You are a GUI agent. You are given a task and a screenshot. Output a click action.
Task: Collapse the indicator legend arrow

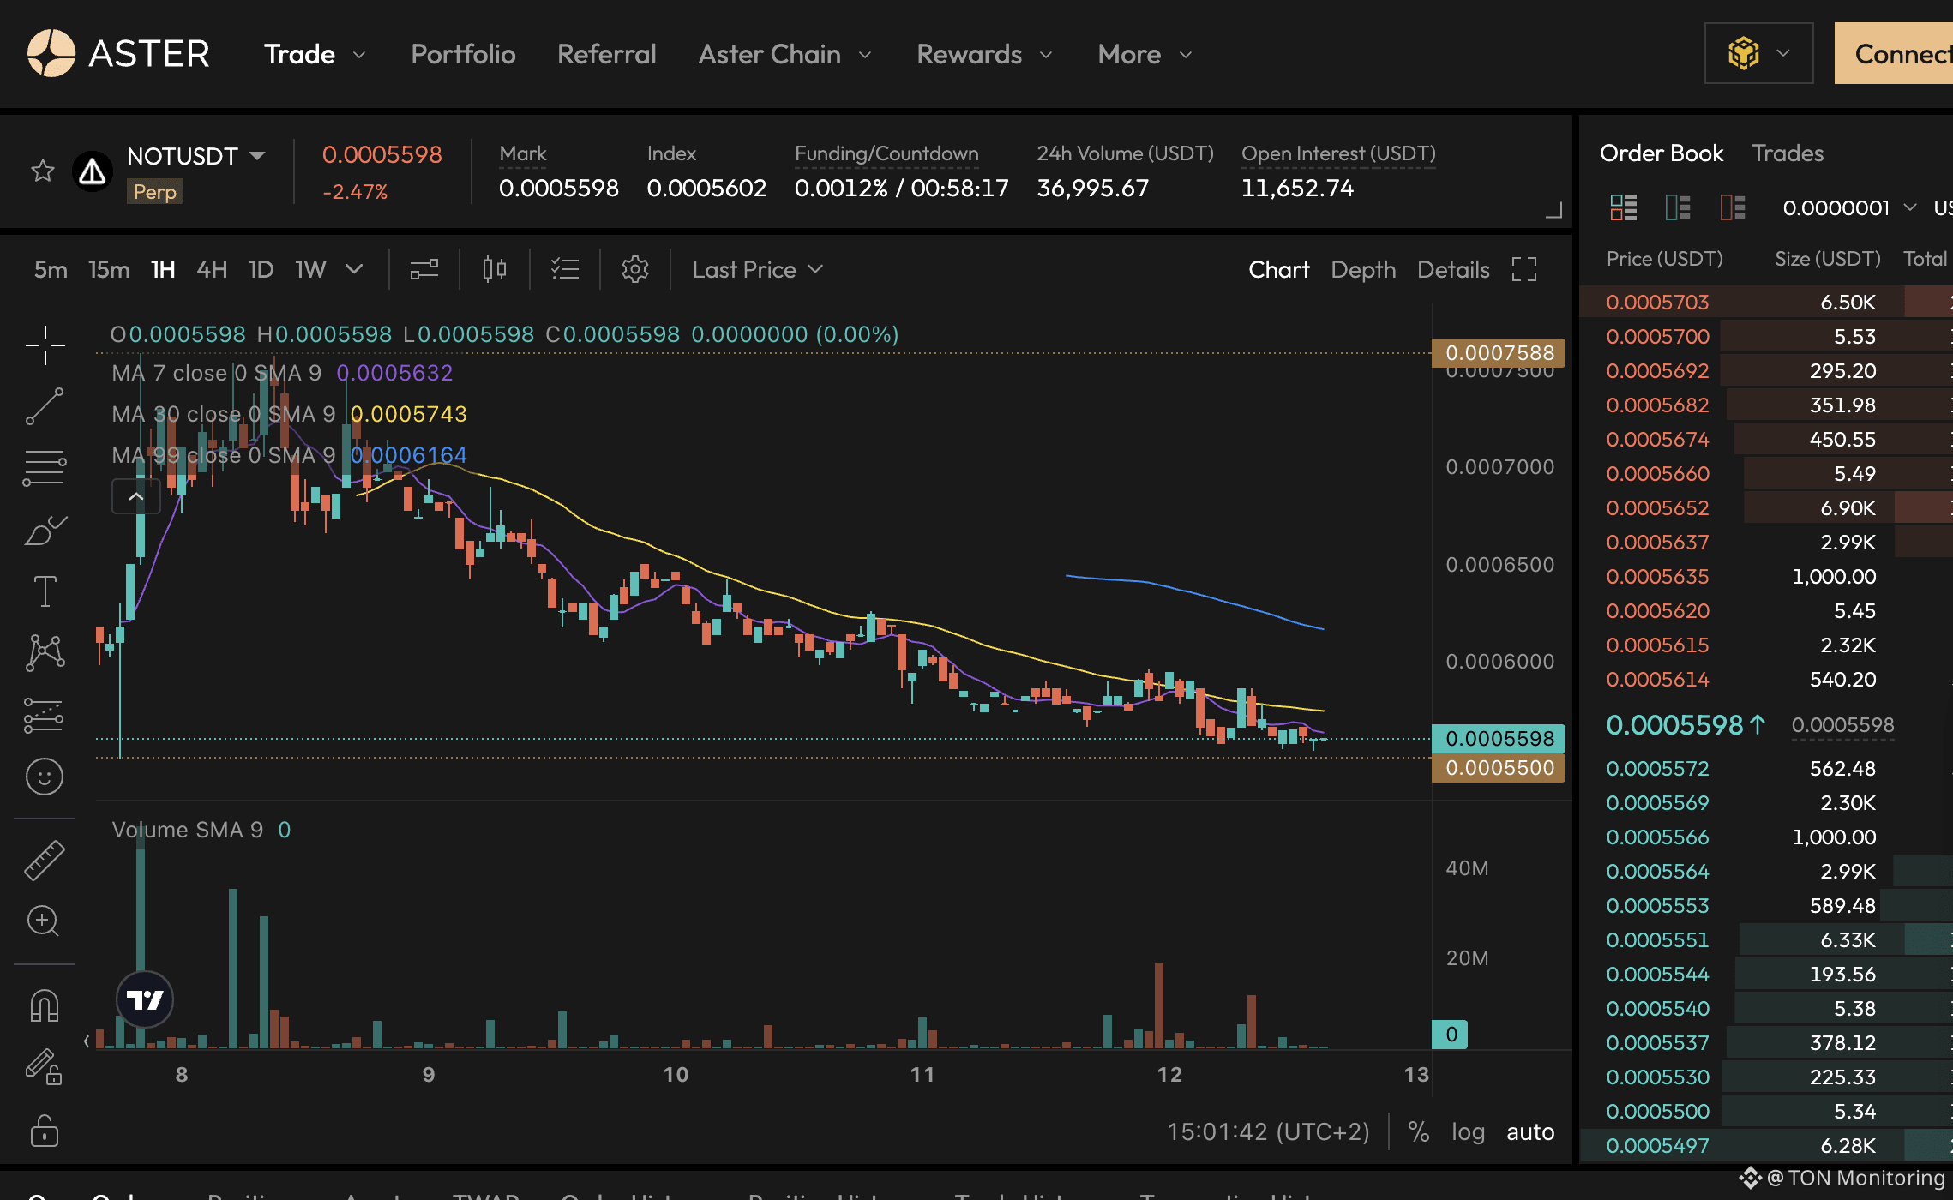[x=136, y=496]
